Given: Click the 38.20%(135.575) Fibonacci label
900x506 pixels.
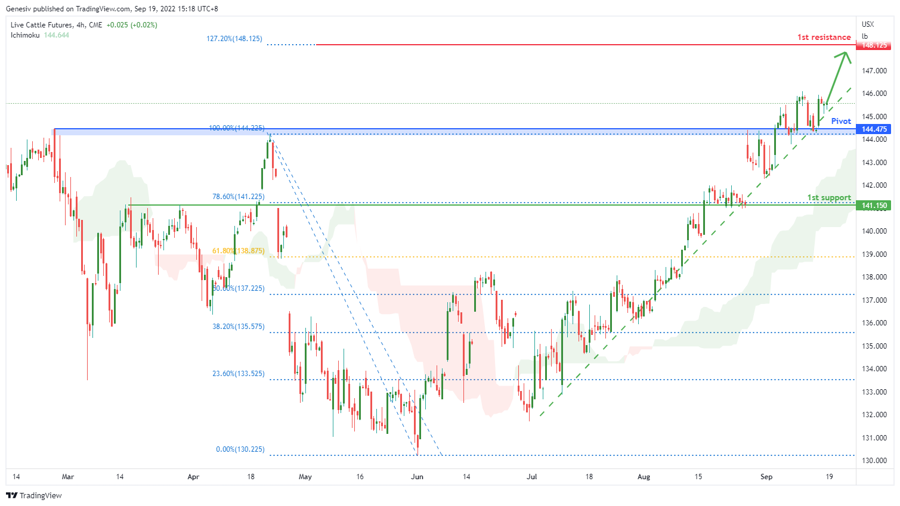Looking at the screenshot, I should [x=239, y=327].
